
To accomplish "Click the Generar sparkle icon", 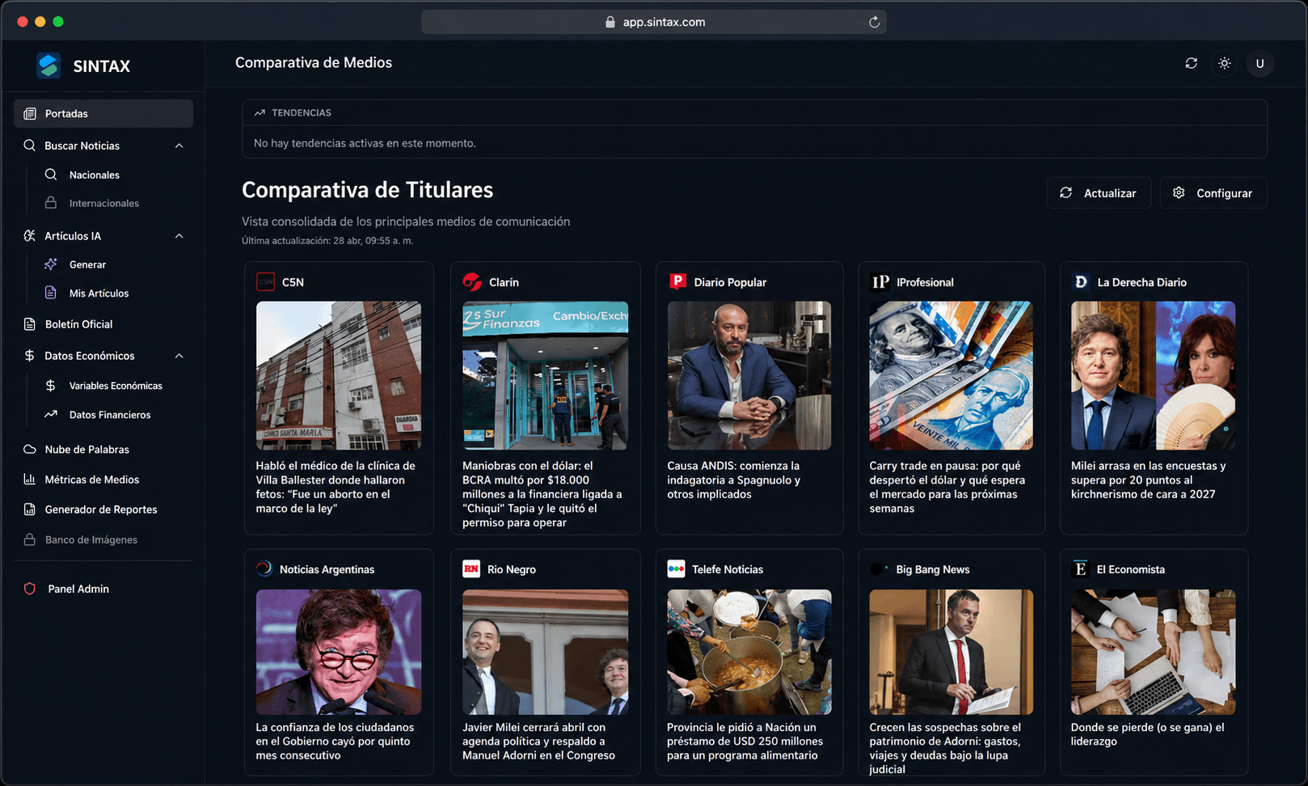I will [51, 264].
